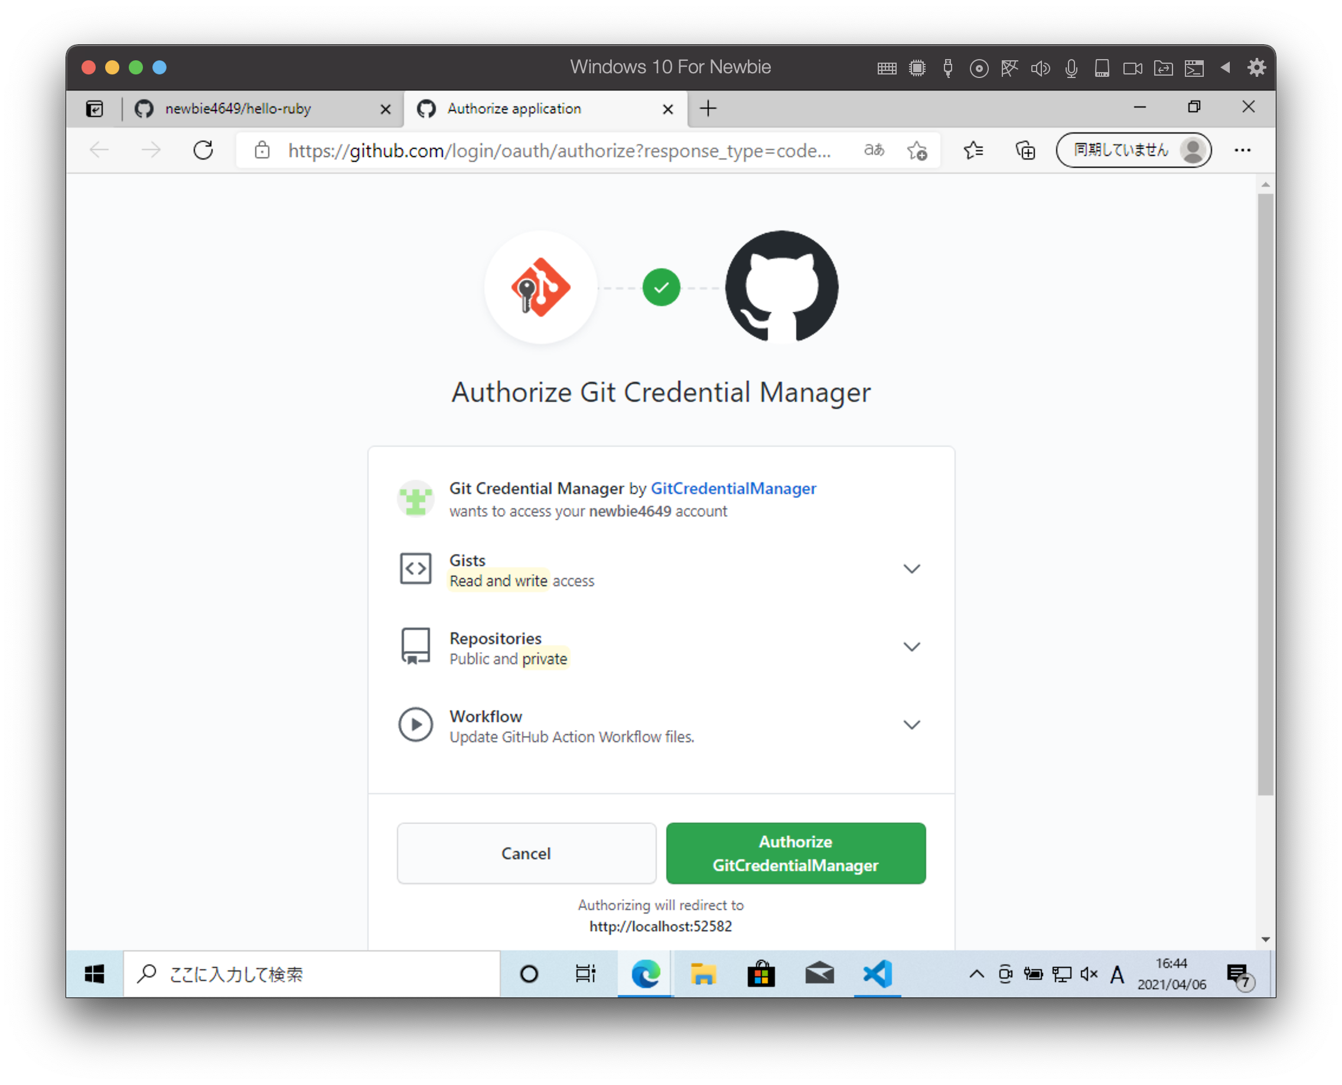Viewport: 1342px width, 1085px height.
Task: Expand the Workflow permissions section
Action: tap(911, 725)
